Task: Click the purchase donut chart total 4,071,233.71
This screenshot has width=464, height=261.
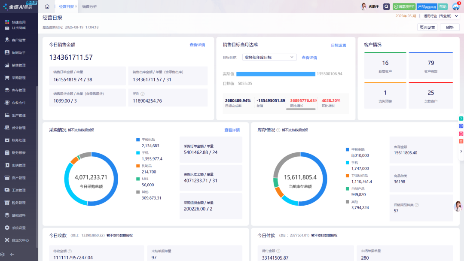Action: tap(91, 177)
